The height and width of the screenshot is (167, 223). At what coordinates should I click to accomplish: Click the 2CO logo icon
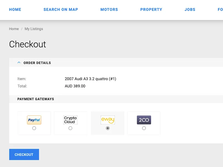[x=144, y=120]
